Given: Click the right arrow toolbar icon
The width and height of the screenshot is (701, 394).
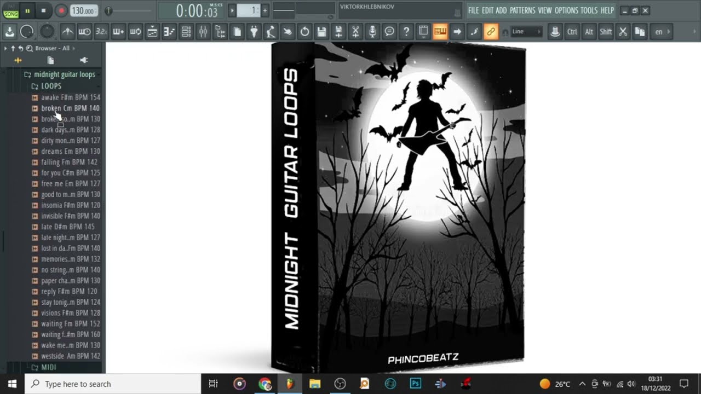Looking at the screenshot, I should click(457, 32).
